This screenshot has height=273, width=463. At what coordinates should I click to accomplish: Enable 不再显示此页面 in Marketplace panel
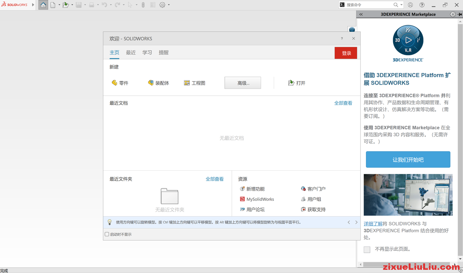point(367,249)
